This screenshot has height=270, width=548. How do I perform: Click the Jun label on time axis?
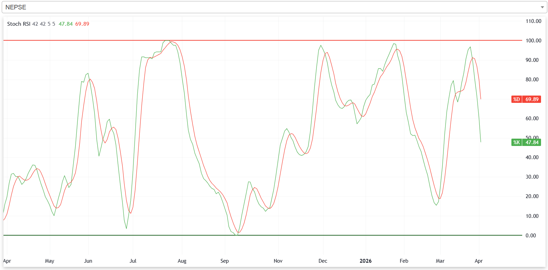click(88, 261)
